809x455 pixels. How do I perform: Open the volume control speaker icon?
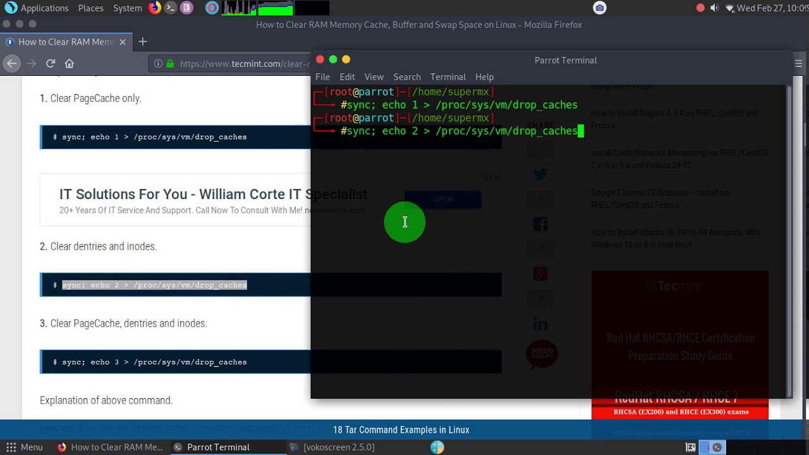pos(714,8)
